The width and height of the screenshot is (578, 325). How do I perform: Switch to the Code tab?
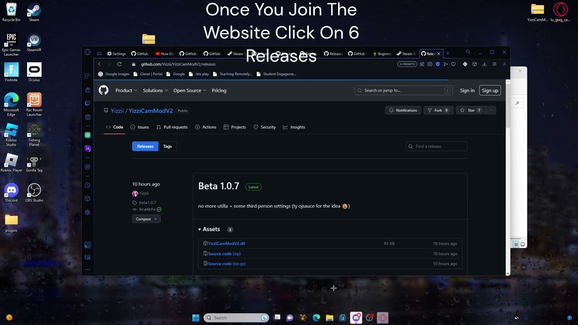click(x=114, y=127)
